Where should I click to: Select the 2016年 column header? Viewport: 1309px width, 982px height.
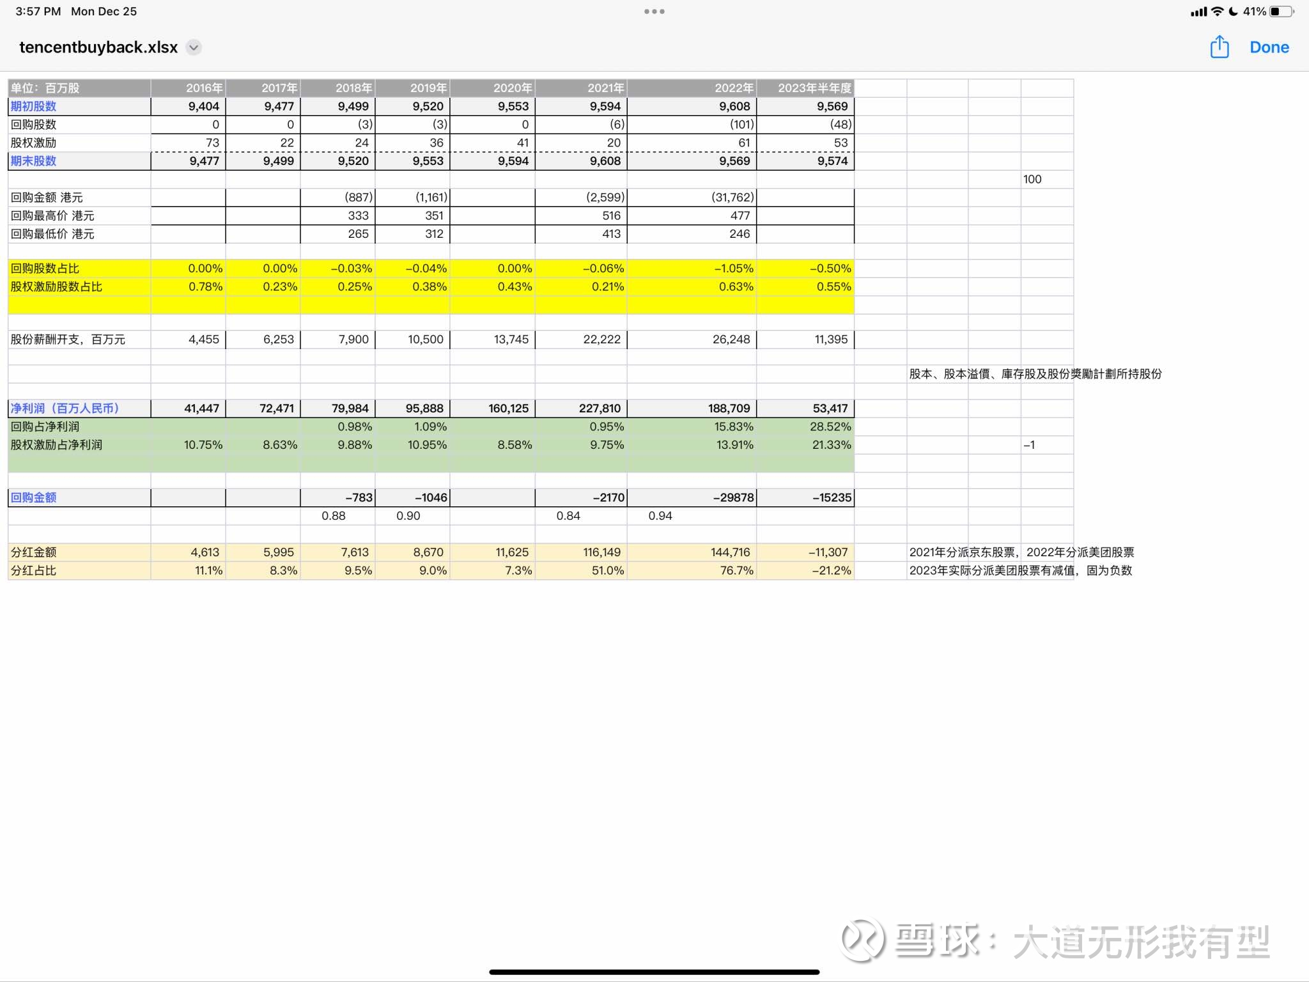tap(188, 88)
